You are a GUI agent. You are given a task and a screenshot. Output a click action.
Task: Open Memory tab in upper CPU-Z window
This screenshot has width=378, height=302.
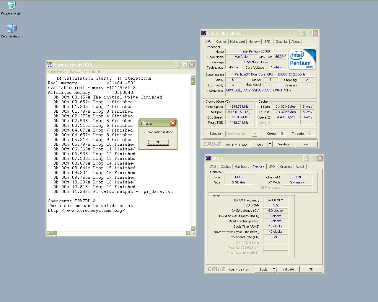pyautogui.click(x=254, y=42)
